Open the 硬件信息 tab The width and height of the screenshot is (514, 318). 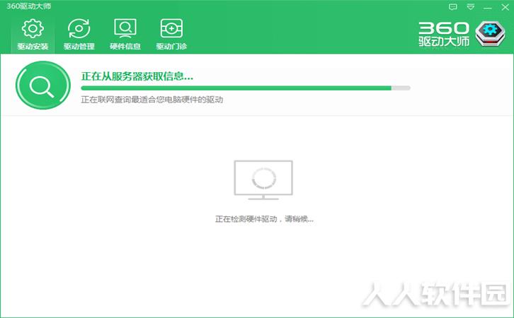coord(125,34)
